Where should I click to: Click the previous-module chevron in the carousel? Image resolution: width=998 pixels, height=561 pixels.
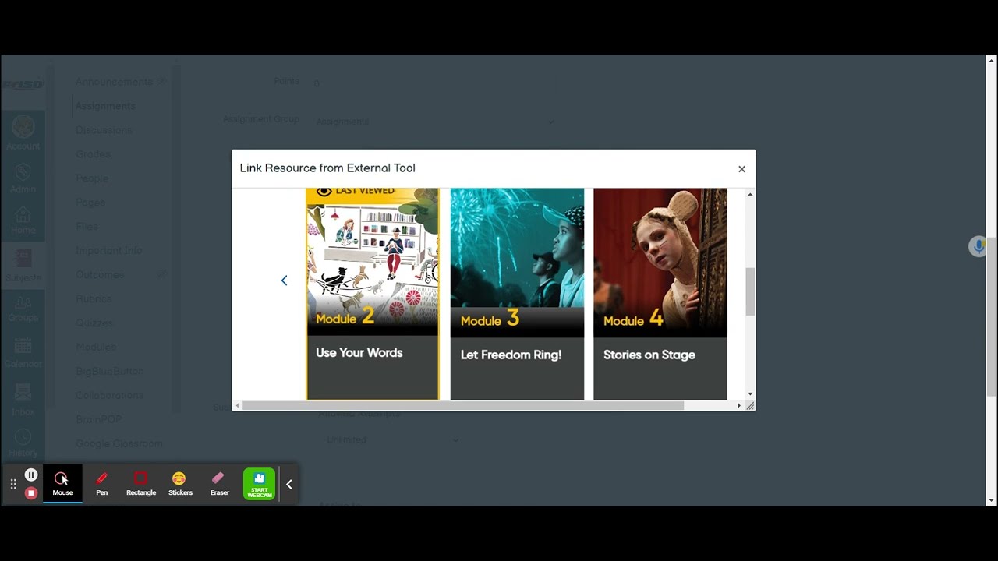click(x=284, y=280)
